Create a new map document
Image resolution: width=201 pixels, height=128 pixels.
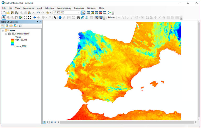pos(4,13)
